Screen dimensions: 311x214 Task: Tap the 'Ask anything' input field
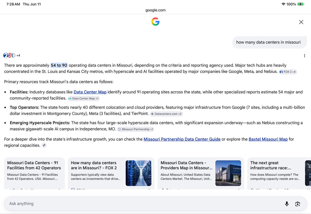155,204
